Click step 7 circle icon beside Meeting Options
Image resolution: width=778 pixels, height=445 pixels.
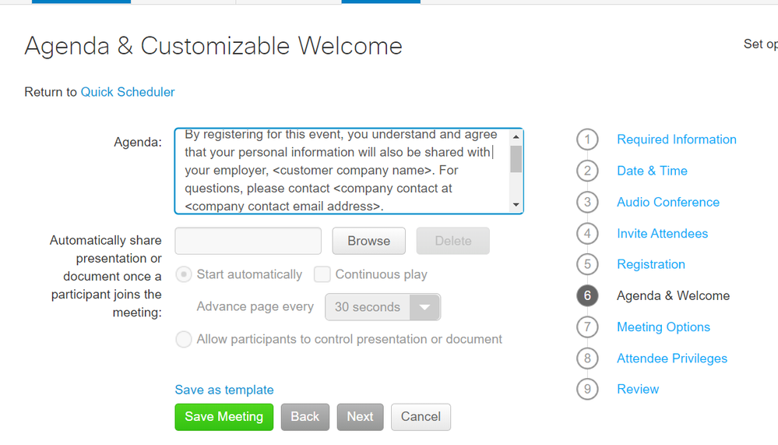pos(587,327)
